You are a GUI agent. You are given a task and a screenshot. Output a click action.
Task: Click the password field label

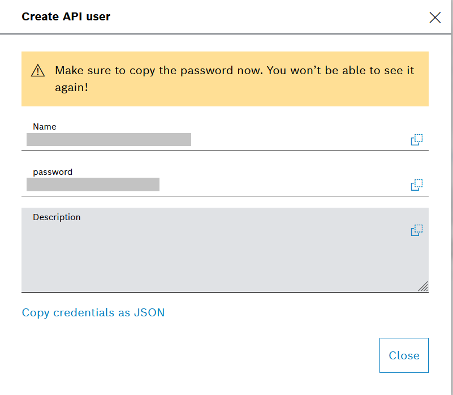pyautogui.click(x=53, y=172)
